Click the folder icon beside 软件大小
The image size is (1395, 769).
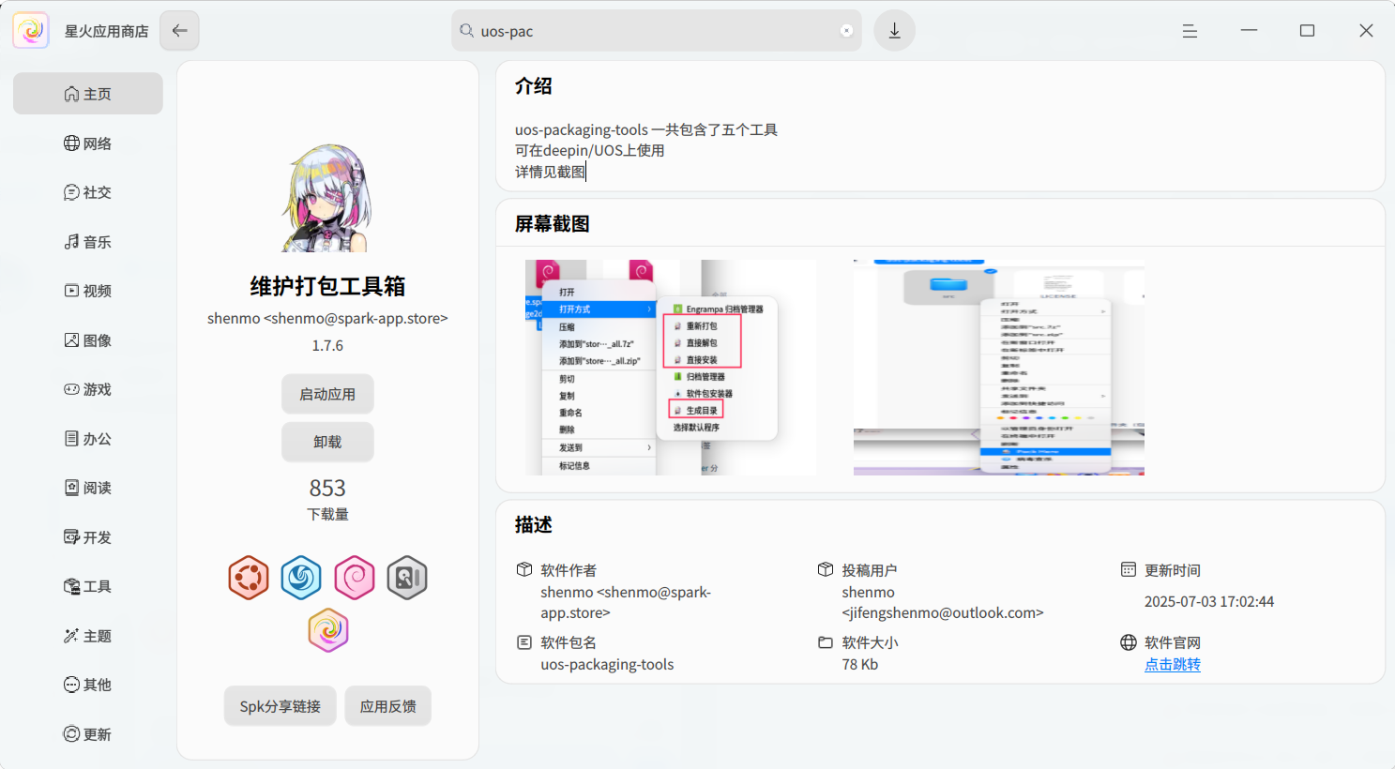tap(826, 642)
